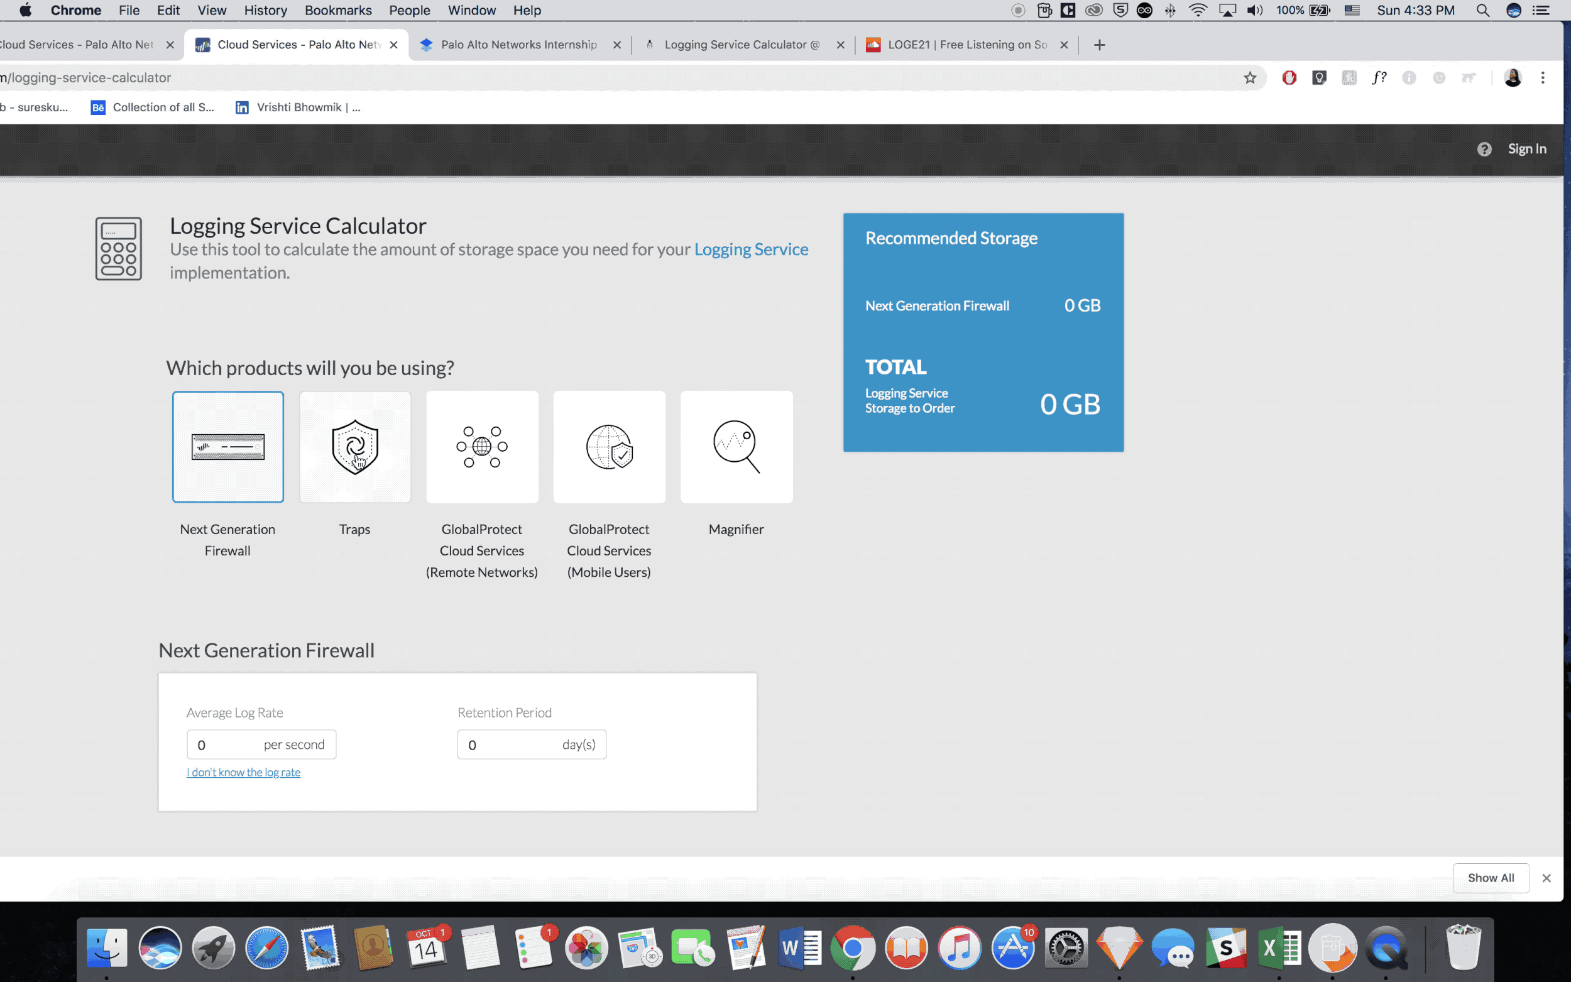Open the Chrome profile avatar
The height and width of the screenshot is (982, 1571).
1513,78
